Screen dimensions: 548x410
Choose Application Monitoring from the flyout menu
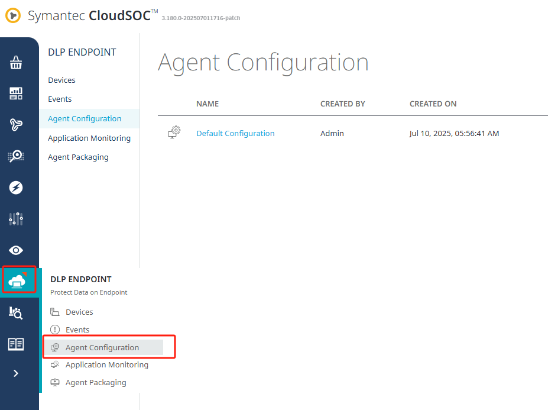coord(107,364)
